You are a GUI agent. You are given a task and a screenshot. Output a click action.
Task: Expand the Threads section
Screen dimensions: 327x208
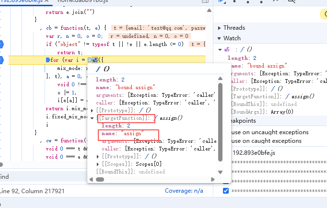tap(219, 28)
